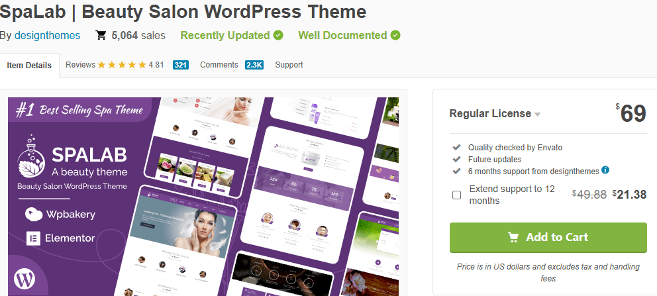Image resolution: width=657 pixels, height=296 pixels.
Task: Click the WordPress logo in preview
Action: pyautogui.click(x=25, y=278)
